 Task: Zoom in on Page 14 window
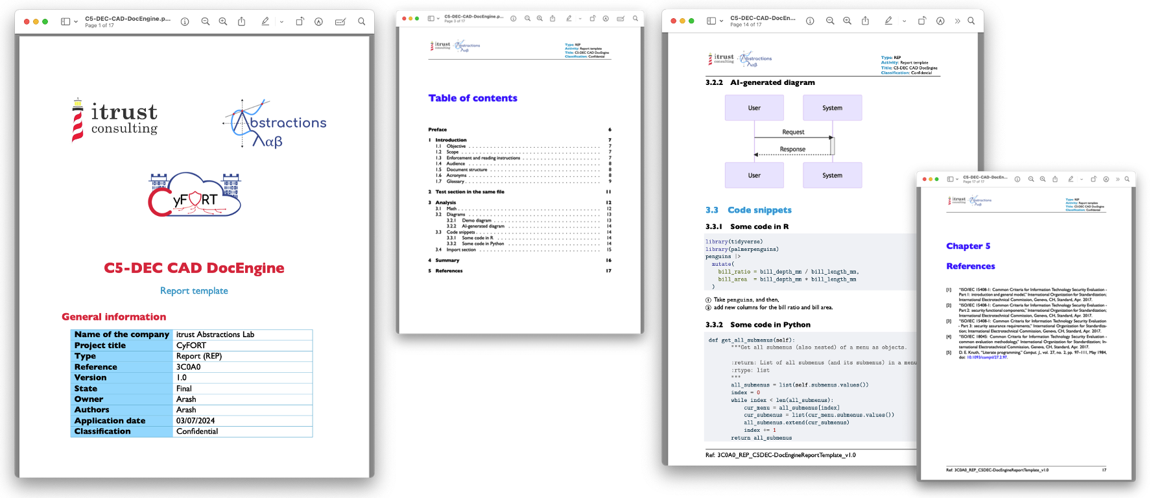[x=847, y=21]
